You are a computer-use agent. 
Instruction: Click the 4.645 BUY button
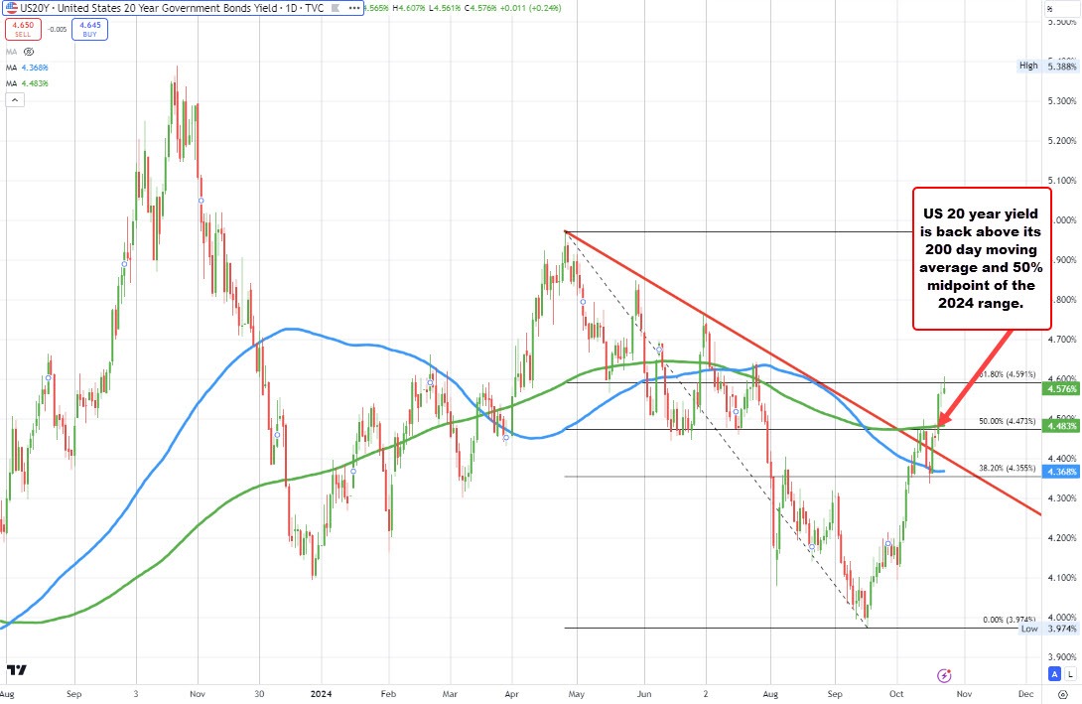coord(89,29)
